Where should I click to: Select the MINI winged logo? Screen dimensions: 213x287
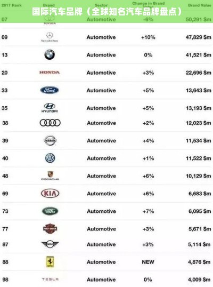tap(50, 244)
